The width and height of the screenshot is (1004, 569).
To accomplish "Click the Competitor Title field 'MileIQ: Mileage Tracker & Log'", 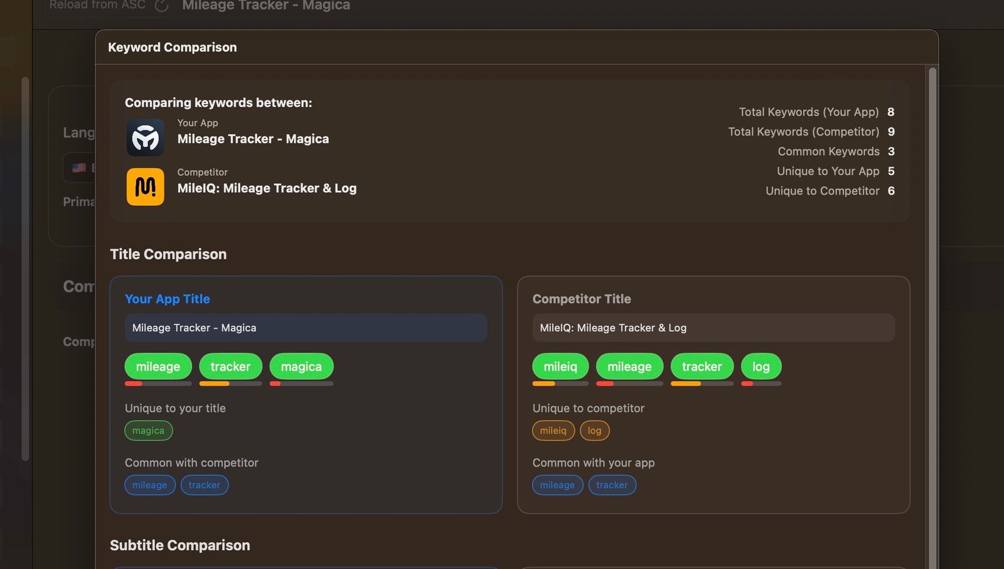I will (713, 328).
